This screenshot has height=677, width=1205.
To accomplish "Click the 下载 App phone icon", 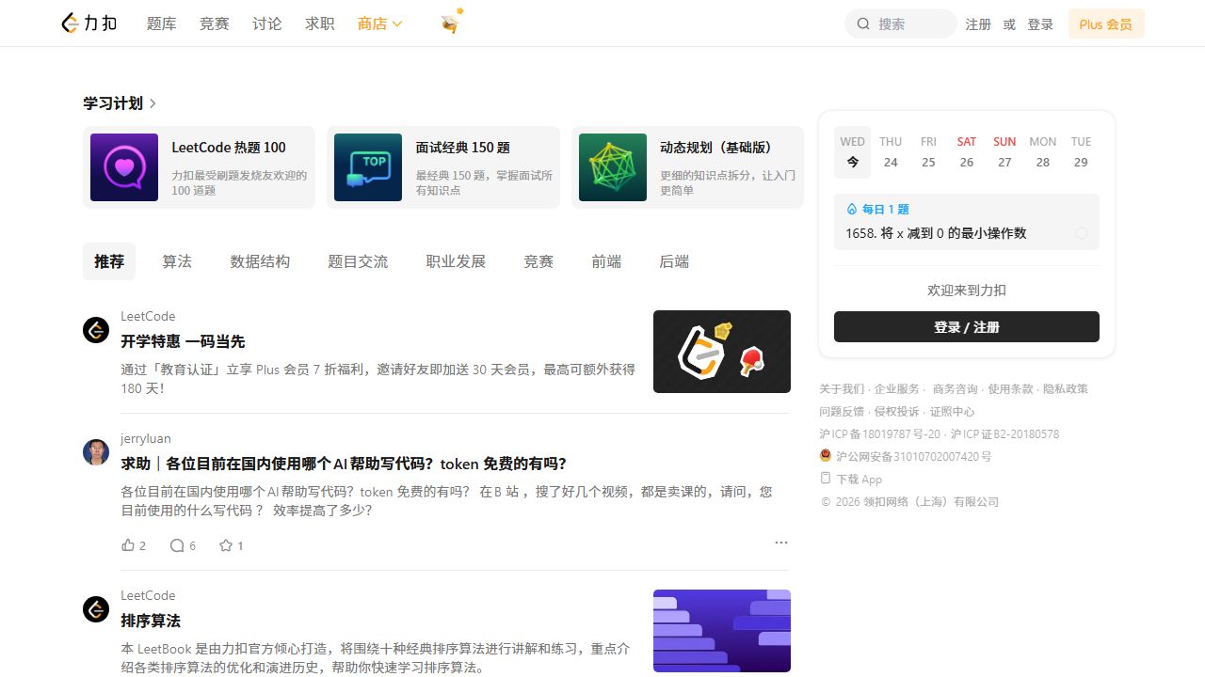I will [x=826, y=479].
